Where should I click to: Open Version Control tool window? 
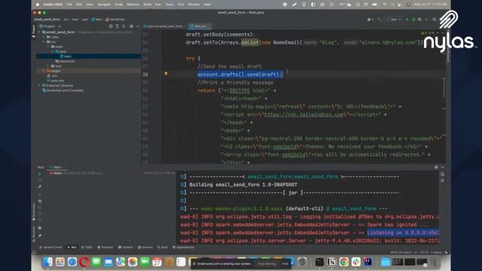(x=50, y=248)
